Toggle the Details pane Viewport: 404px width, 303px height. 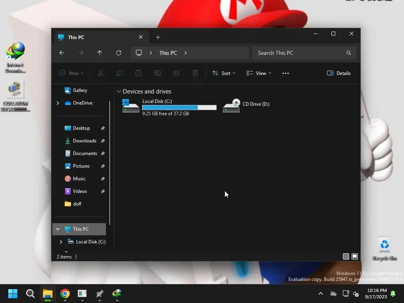339,73
